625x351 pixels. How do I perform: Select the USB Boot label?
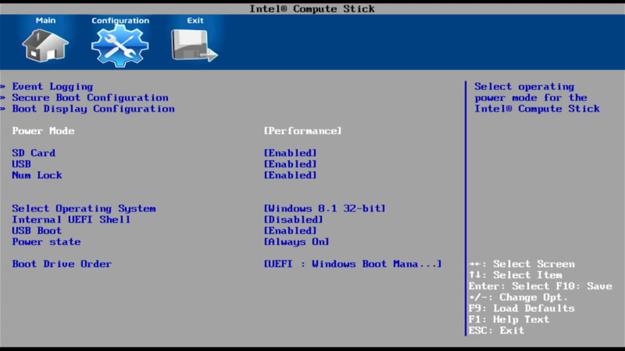[x=37, y=231]
